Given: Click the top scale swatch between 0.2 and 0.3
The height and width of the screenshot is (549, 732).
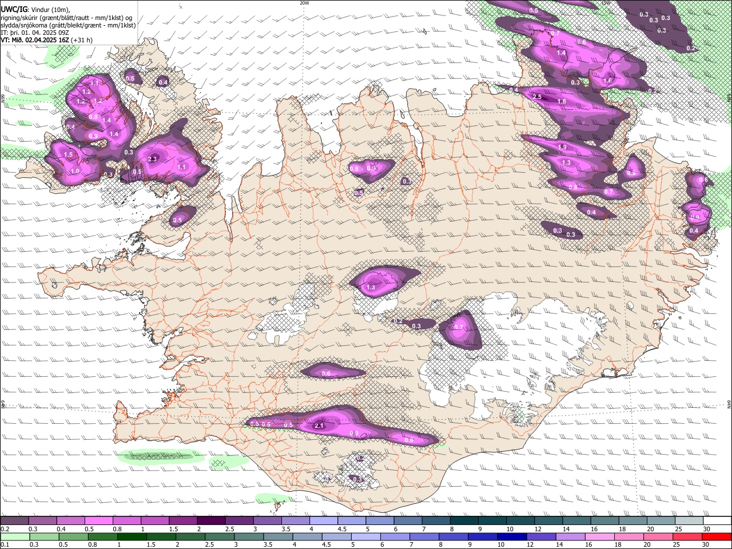Looking at the screenshot, I should [x=14, y=521].
